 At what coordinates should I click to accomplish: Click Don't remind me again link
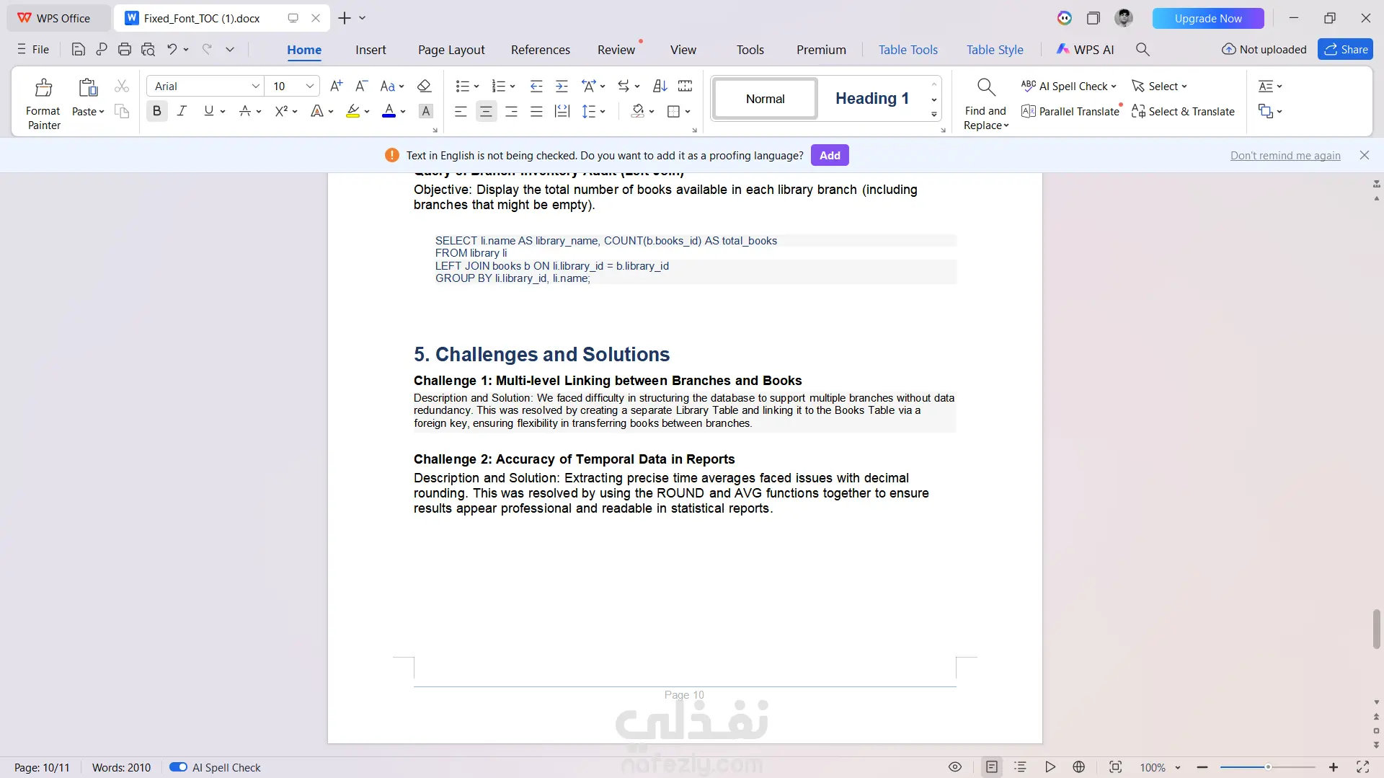1285,155
